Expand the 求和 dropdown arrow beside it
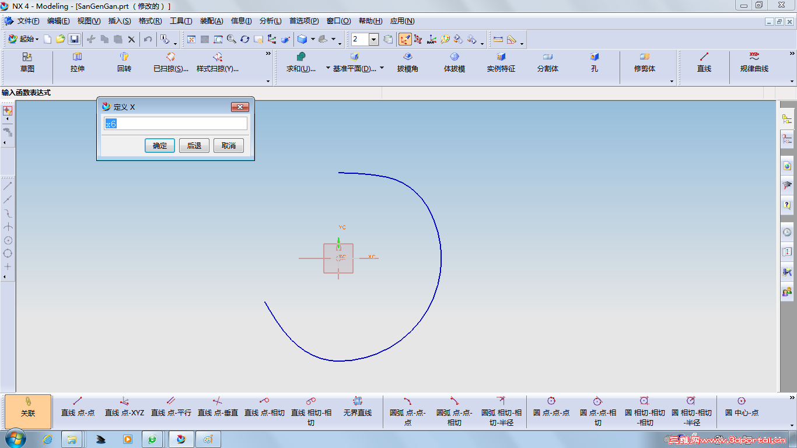Image resolution: width=797 pixels, height=448 pixels. (328, 68)
